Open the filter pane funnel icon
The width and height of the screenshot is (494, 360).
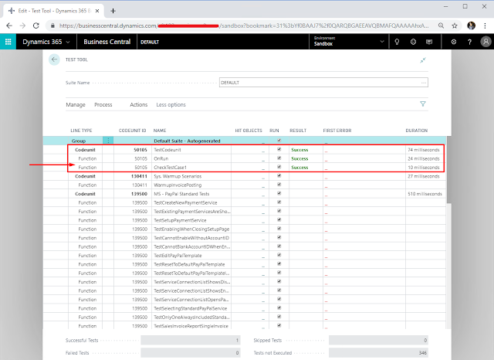tap(423, 104)
